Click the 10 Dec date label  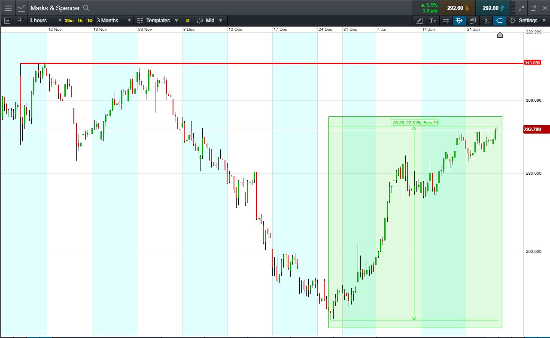point(236,29)
